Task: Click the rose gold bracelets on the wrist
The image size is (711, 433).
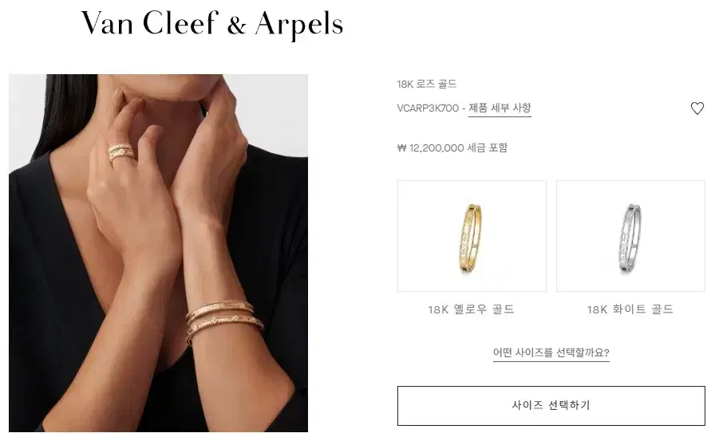Action: pyautogui.click(x=223, y=321)
